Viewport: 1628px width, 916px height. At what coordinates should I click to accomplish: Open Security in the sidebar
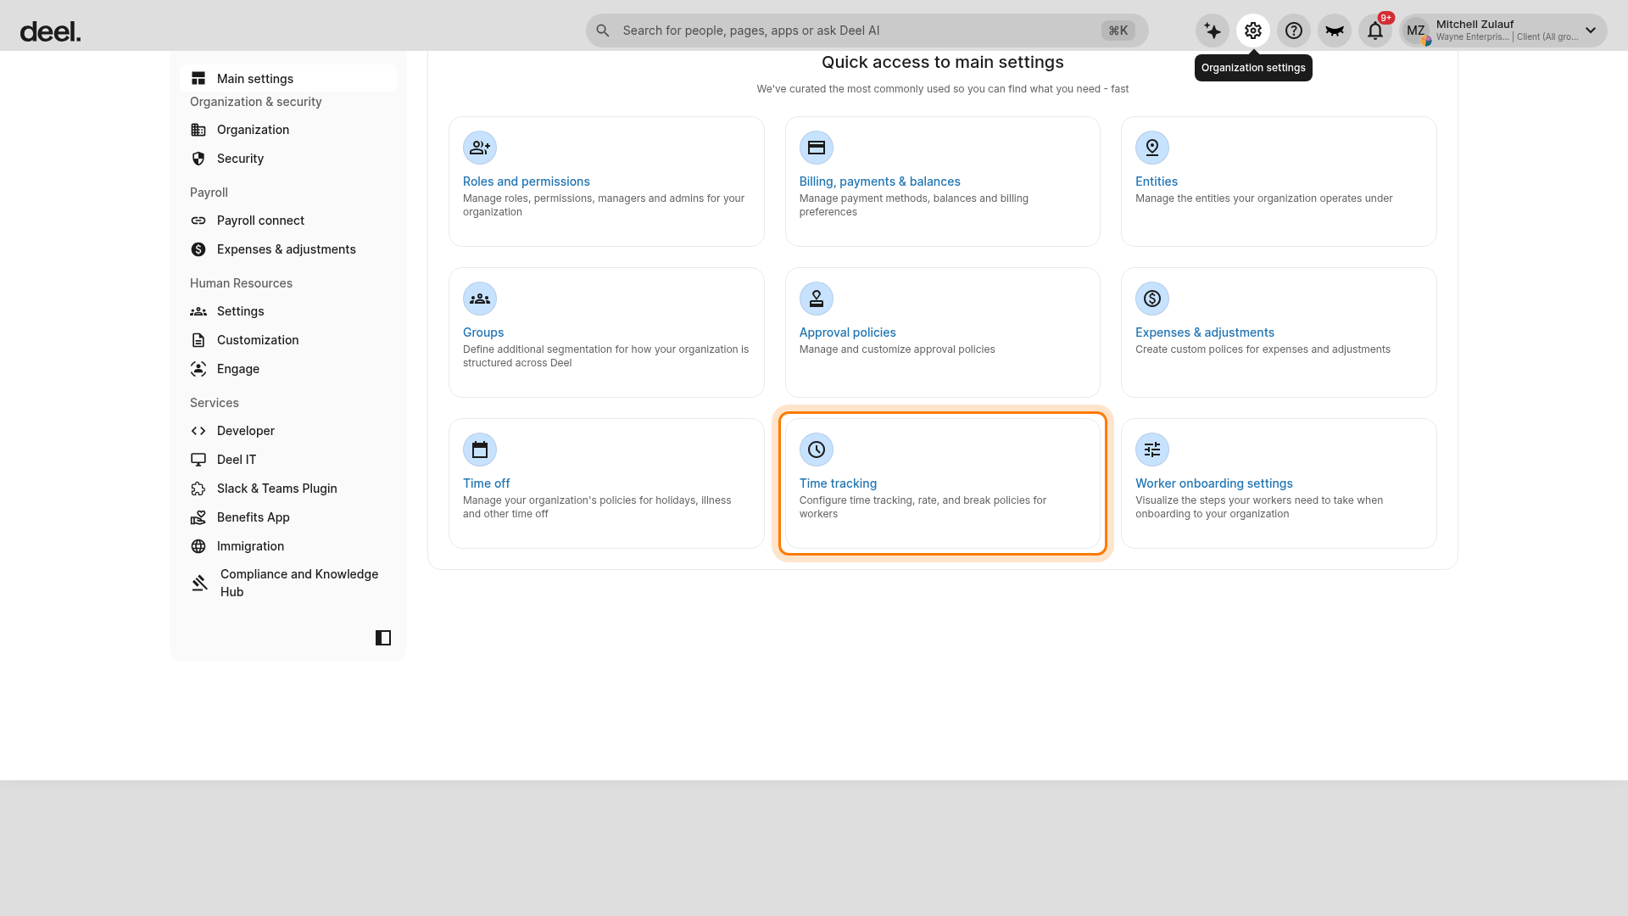coord(288,159)
